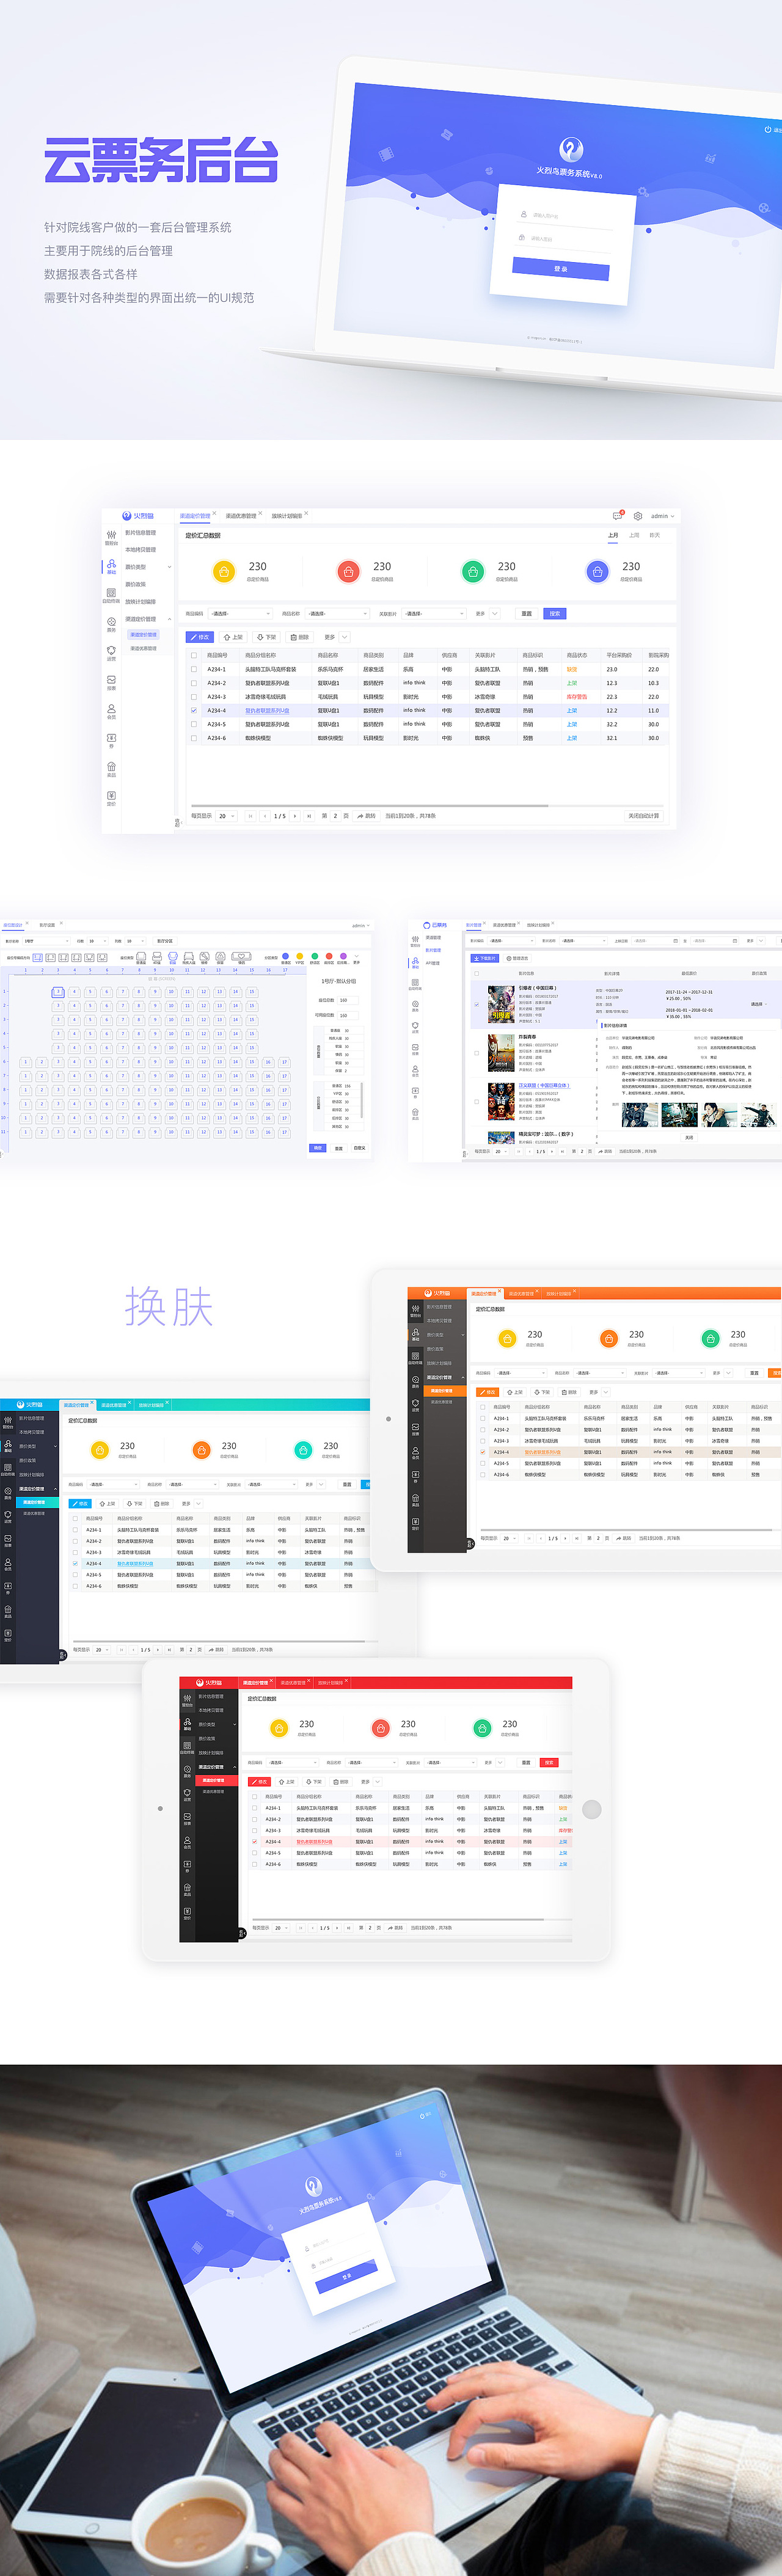Large white dashboard: click red shopping bag circle
Image resolution: width=782 pixels, height=2576 pixels.
coord(348,571)
